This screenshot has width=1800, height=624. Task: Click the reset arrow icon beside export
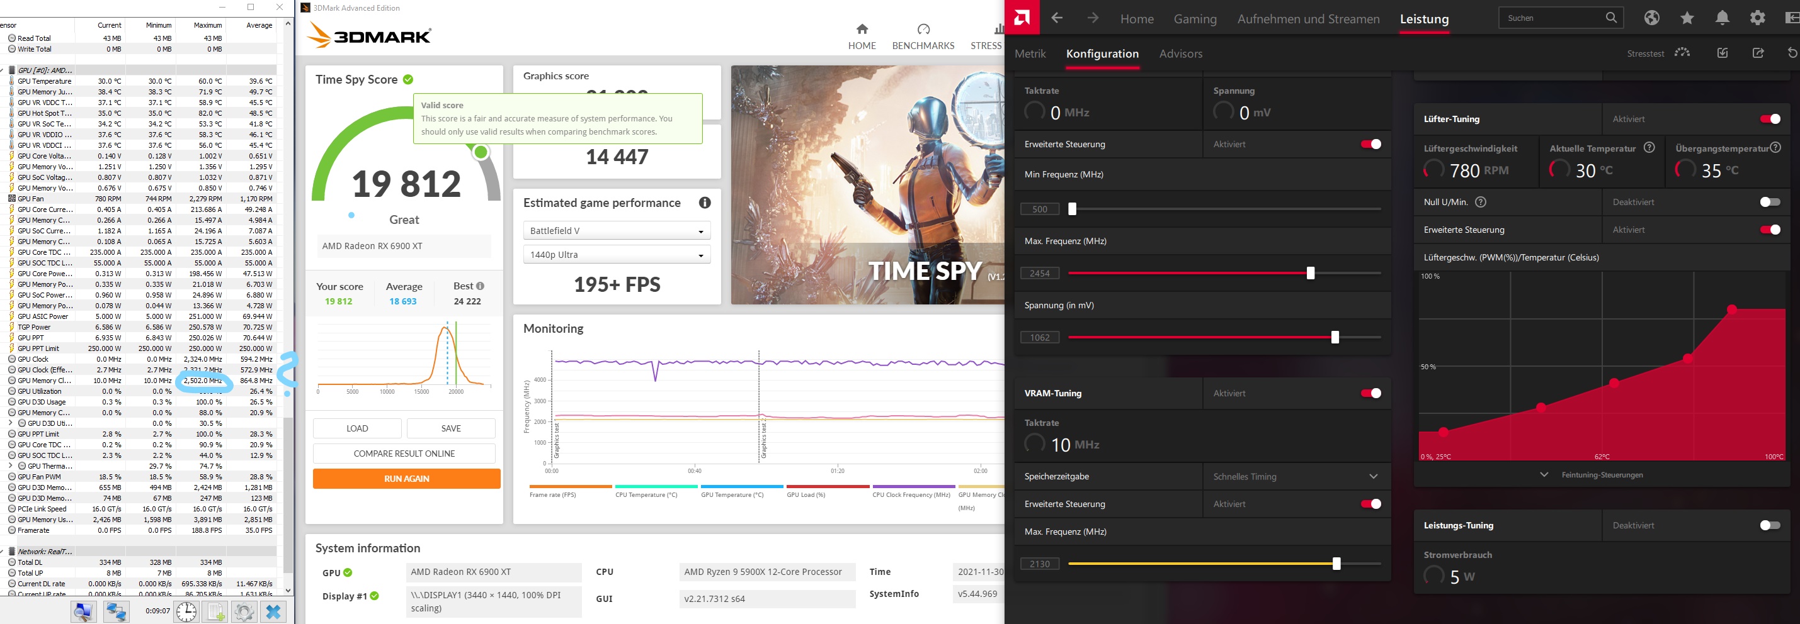point(1792,53)
